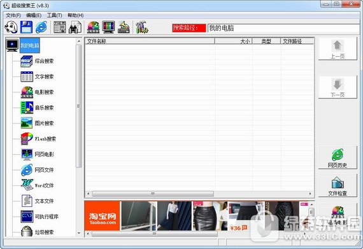Click the binoculars search toolbar icon
363x249 pixels.
(x=75, y=27)
